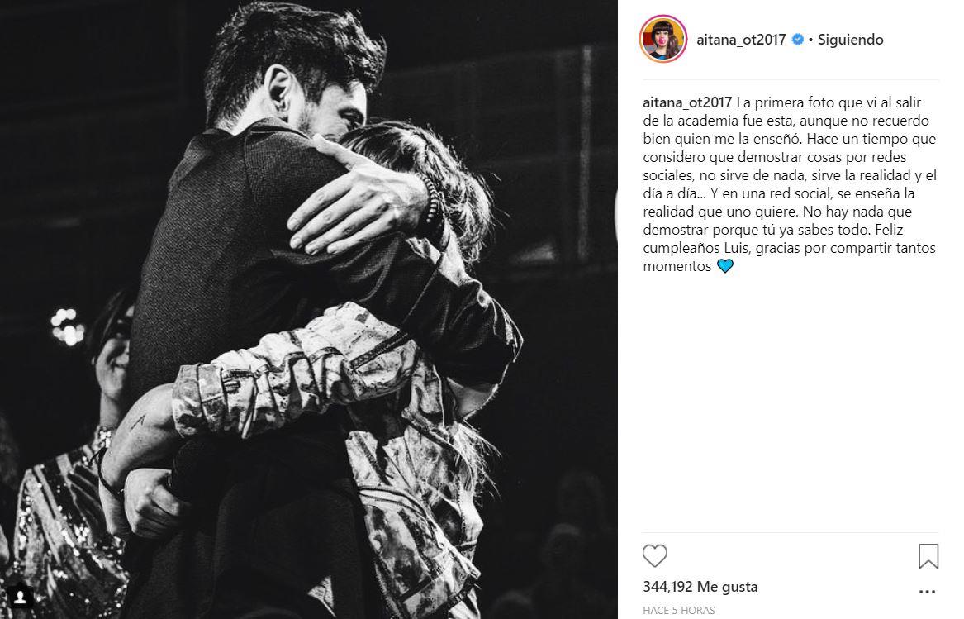Click the bright bokeh lights in photo background
Viewport: 964px width, 619px height.
pos(68,326)
